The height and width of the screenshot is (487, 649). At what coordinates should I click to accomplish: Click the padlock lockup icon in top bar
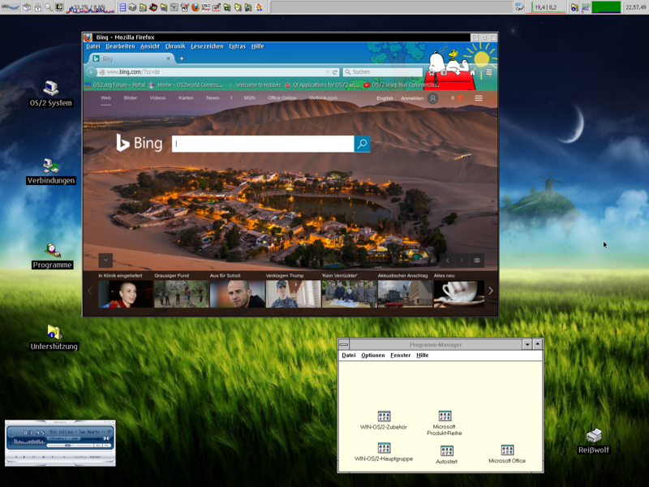pyautogui.click(x=37, y=7)
